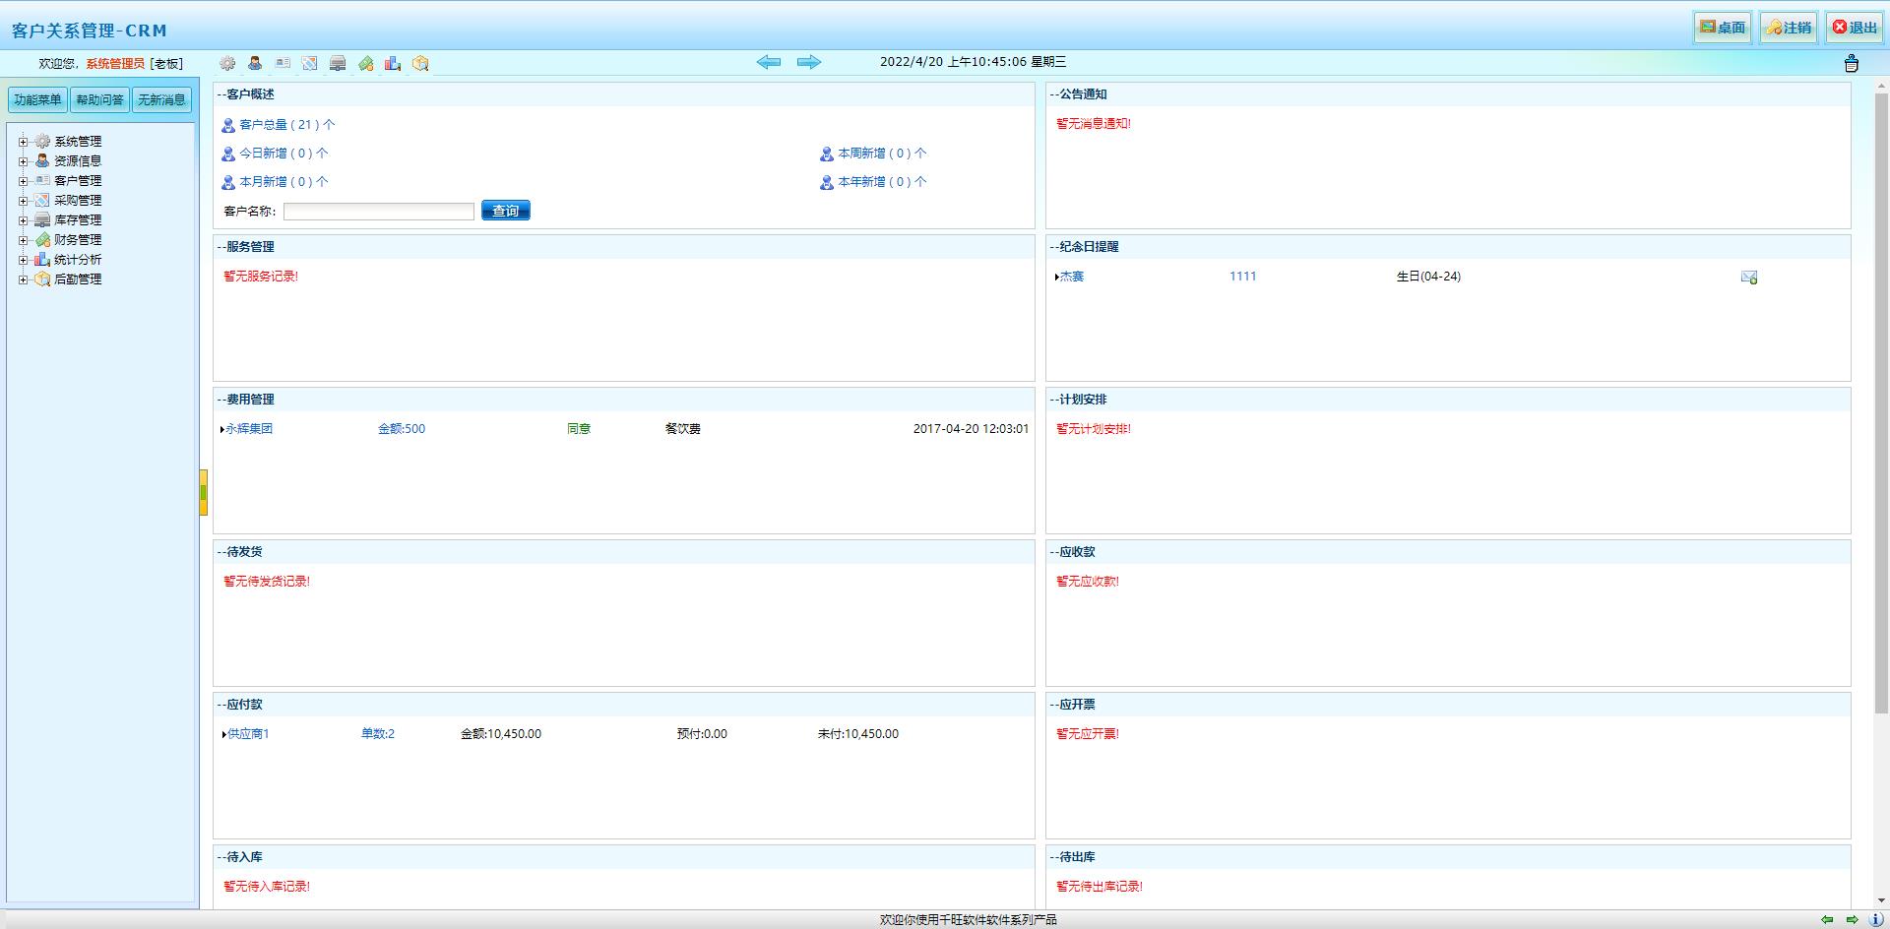Expand the 资源信息 tree node
This screenshot has height=929, width=1890.
(x=23, y=161)
